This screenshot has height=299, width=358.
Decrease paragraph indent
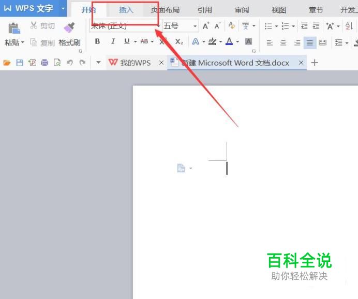[x=304, y=26]
